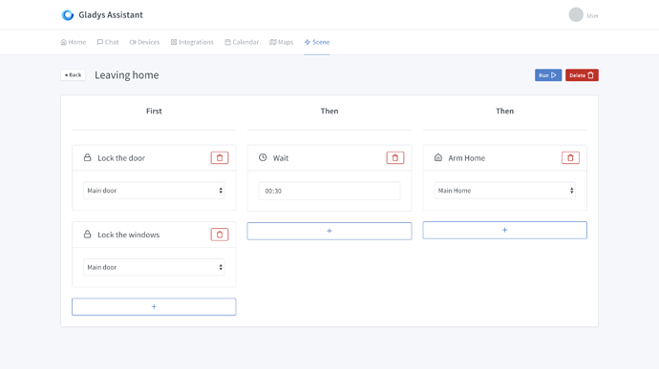Click the Wait label

pos(281,158)
